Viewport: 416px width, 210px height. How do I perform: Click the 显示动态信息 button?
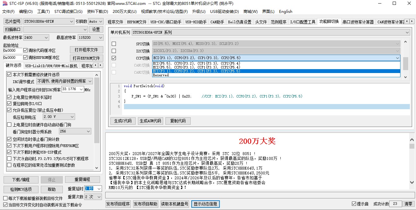point(206,204)
